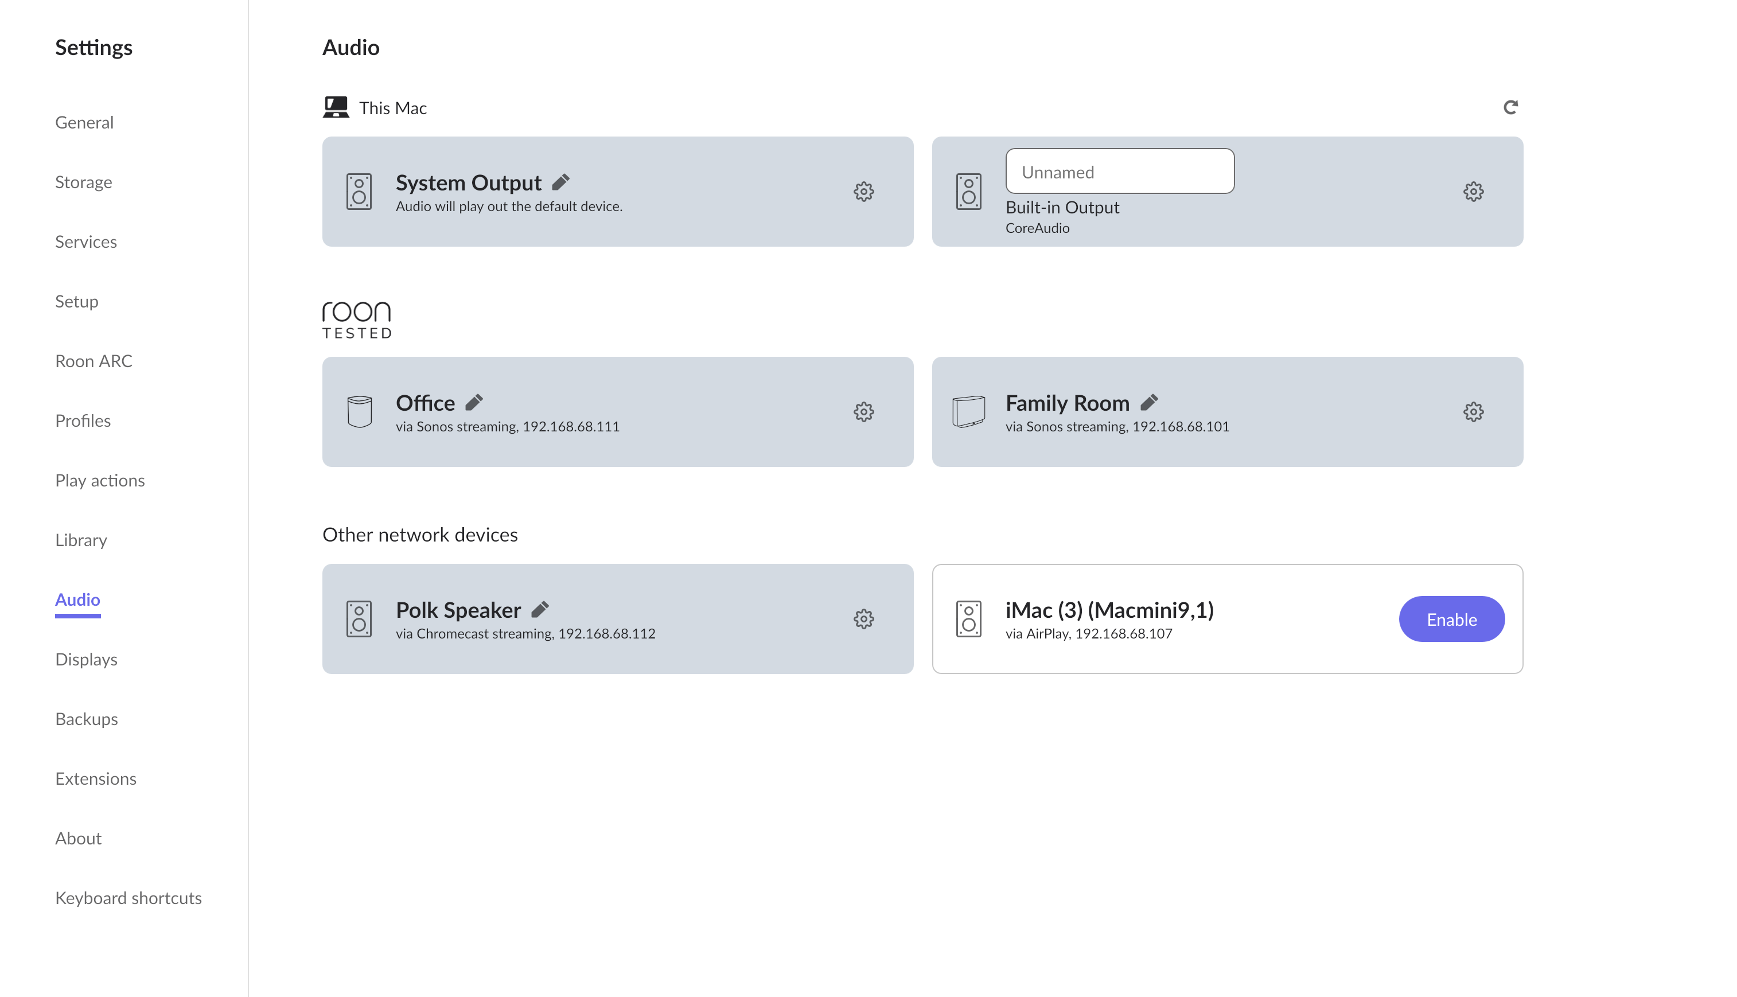Edit Polk Speaker name pencil icon
Image resolution: width=1737 pixels, height=997 pixels.
click(x=540, y=609)
